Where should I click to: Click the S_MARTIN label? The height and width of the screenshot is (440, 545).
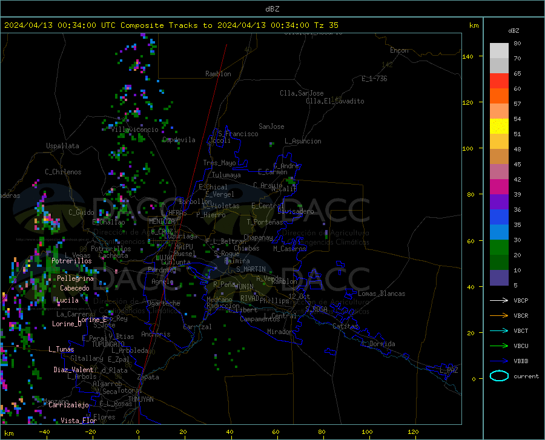(251, 269)
